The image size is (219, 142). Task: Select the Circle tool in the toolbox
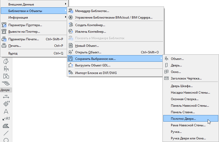pyautogui.click(x=6, y=140)
